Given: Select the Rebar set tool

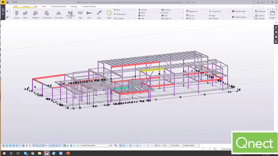Looking at the screenshot, I should (x=166, y=18).
